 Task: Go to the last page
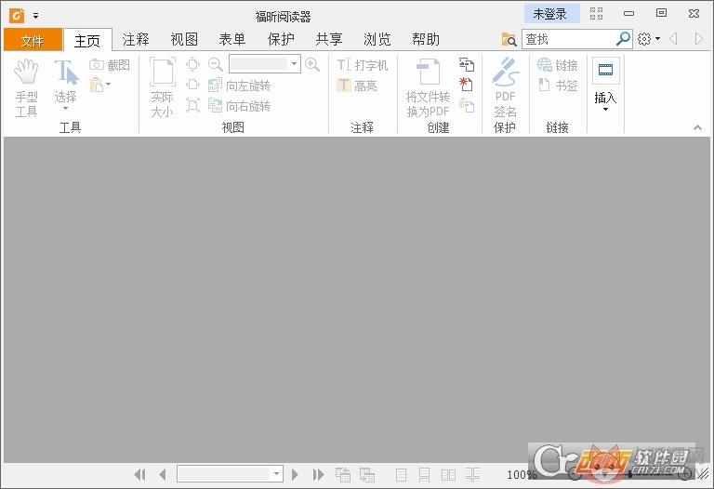click(x=318, y=475)
